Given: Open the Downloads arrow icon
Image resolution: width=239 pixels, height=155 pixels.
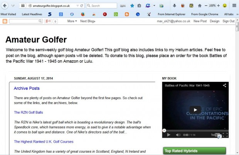Looking at the screenshot, I should coord(174,6).
